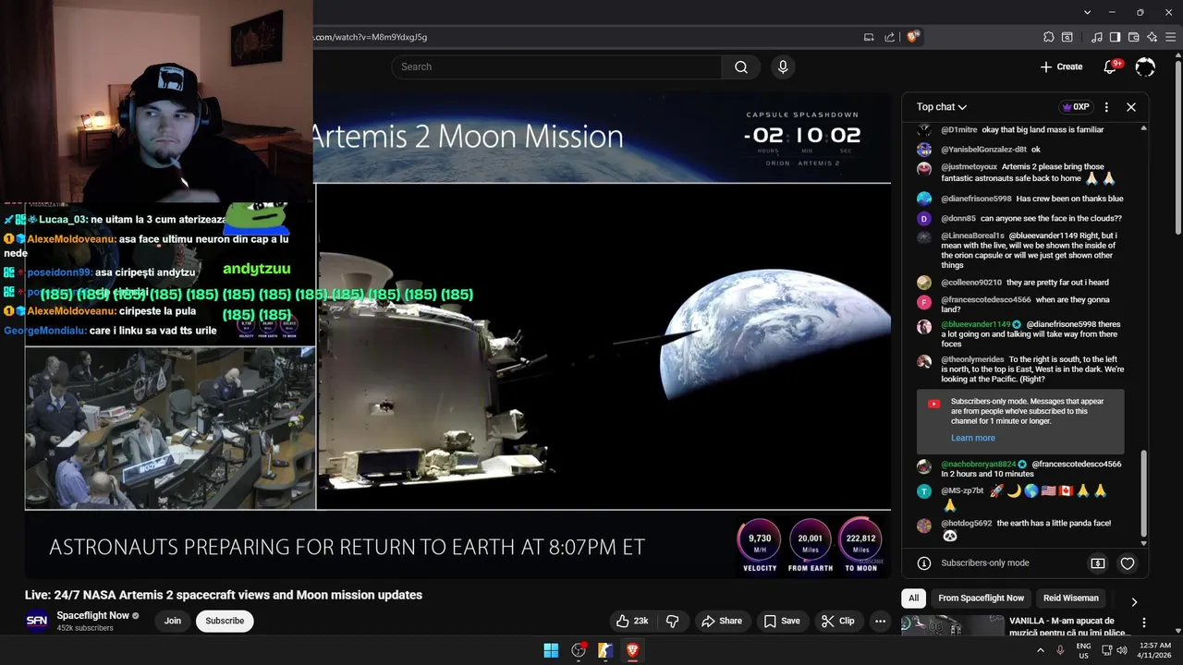The height and width of the screenshot is (665, 1183).
Task: Expand the Top chat dropdown
Action: tap(942, 107)
